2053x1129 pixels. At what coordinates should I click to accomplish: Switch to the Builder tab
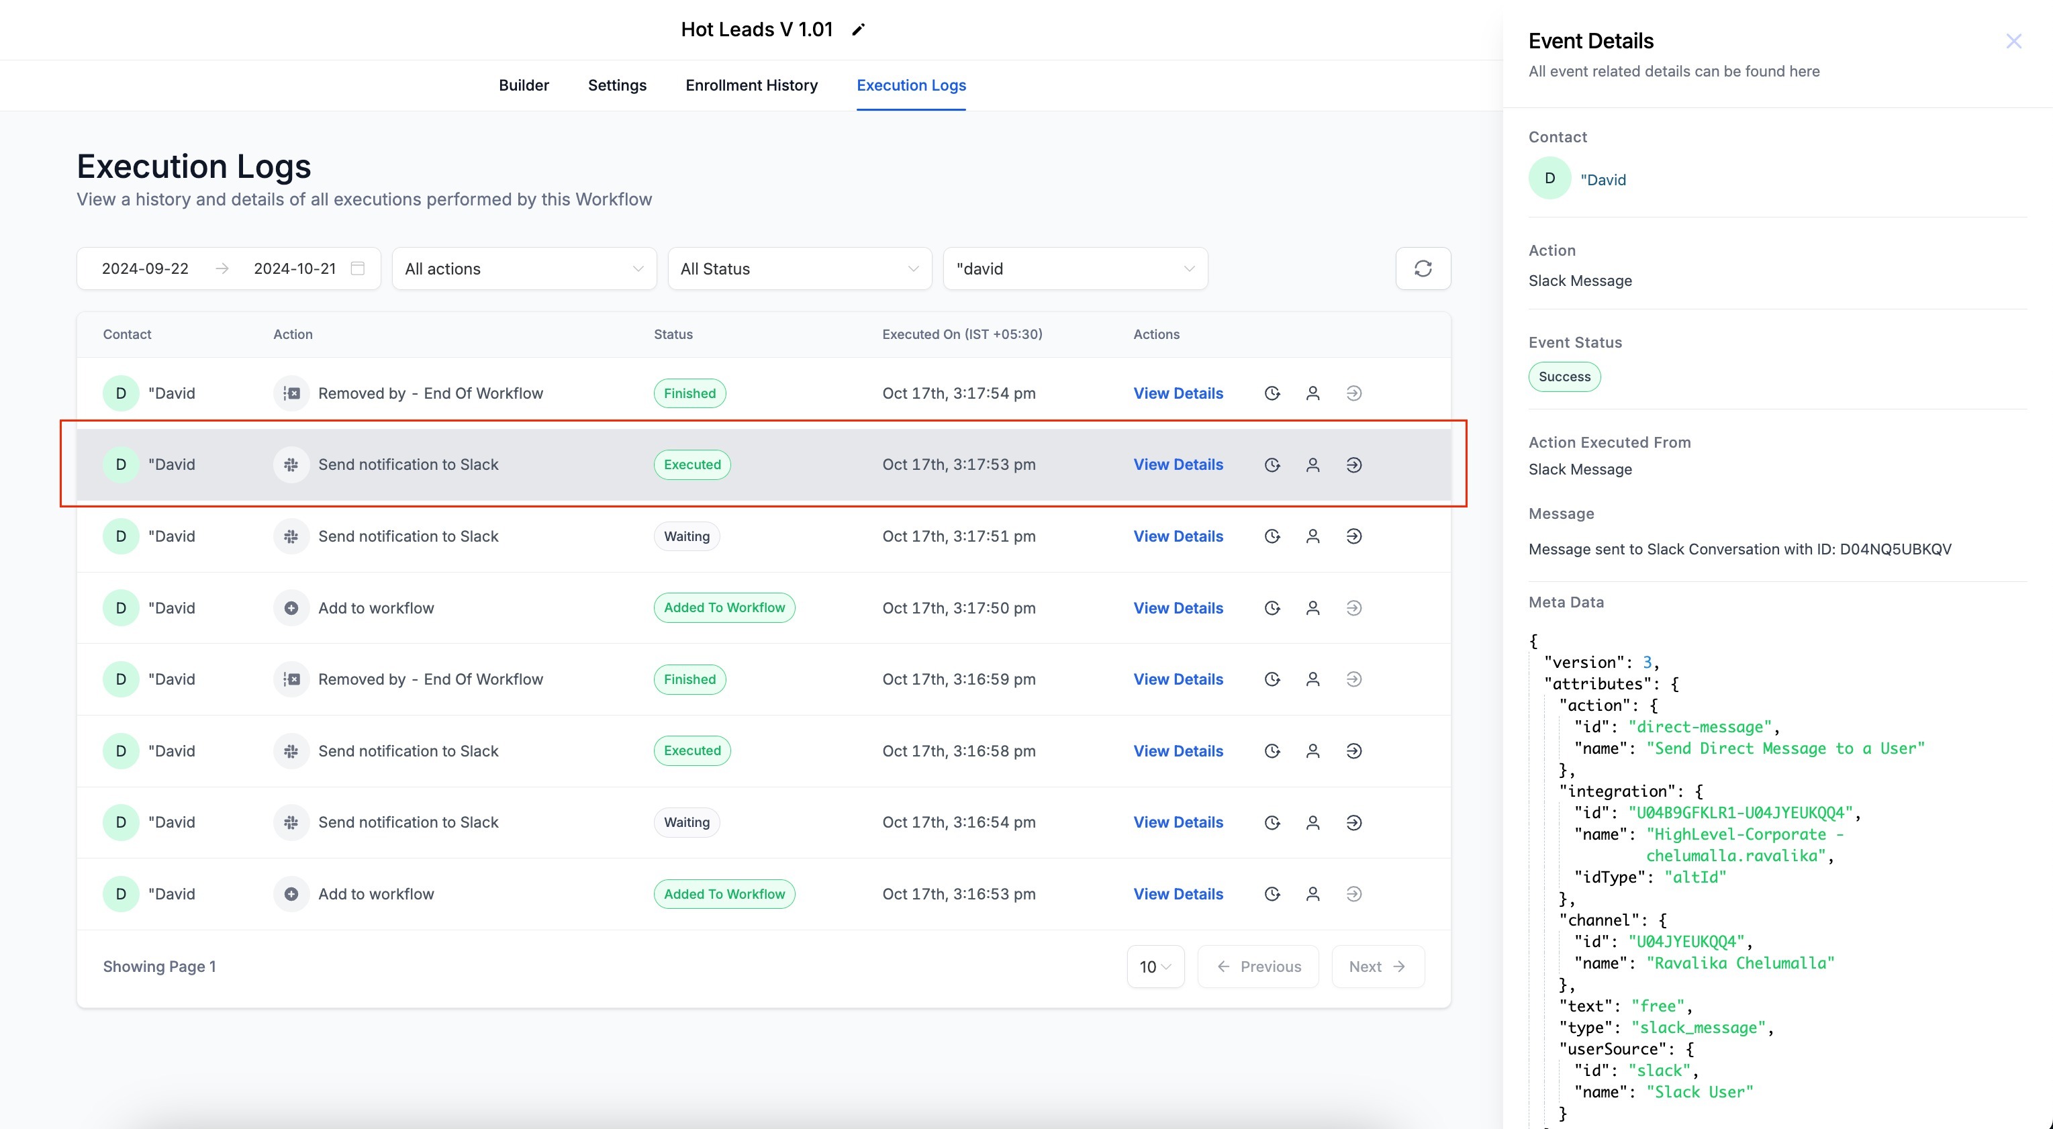(524, 85)
